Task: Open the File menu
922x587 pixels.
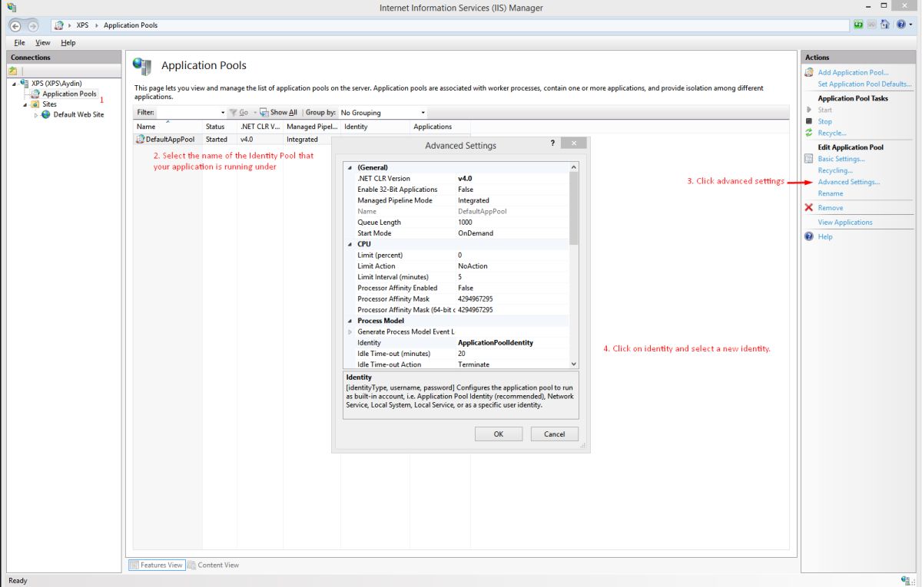Action: [x=19, y=43]
